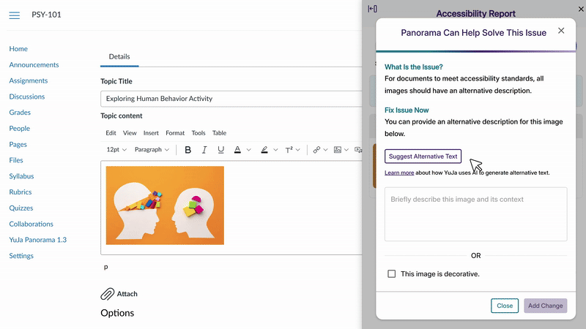
Task: Expand the superscript options dropdown
Action: [300, 150]
